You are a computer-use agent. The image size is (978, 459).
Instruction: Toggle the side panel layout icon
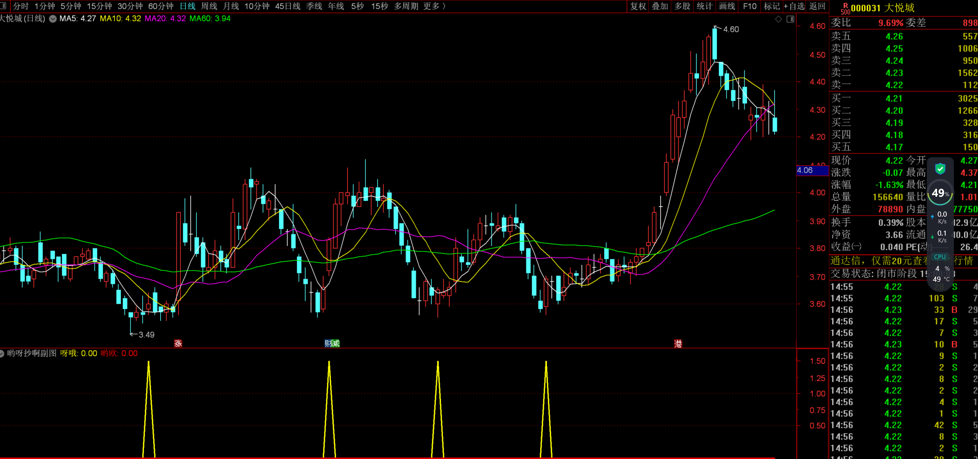[x=790, y=19]
